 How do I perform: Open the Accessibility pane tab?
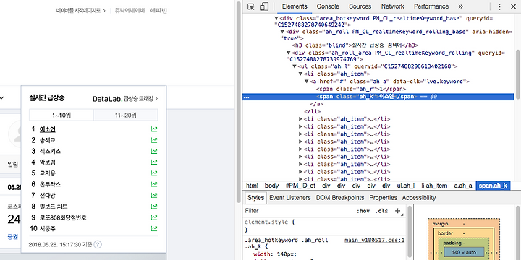419,198
